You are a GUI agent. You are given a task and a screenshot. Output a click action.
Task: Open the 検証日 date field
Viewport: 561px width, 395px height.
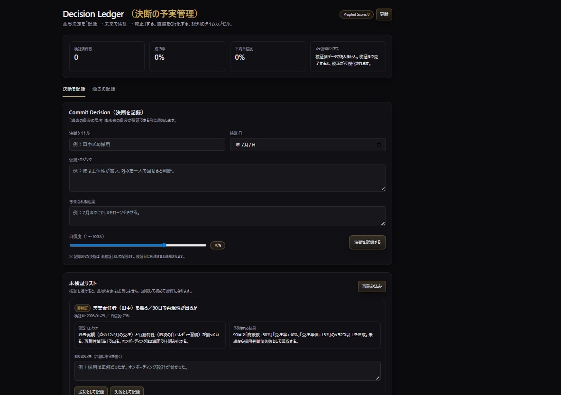308,145
